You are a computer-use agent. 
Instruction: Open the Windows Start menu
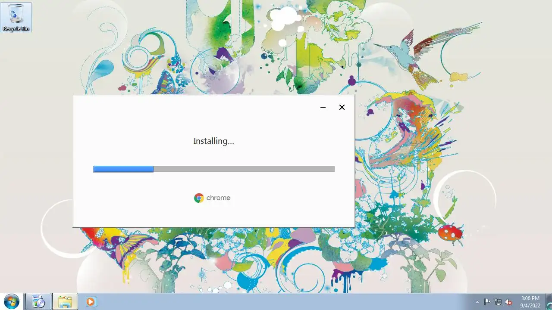tap(11, 301)
